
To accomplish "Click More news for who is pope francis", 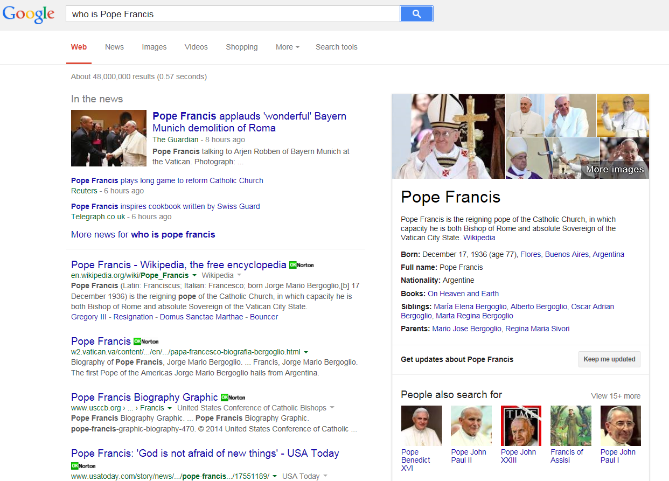I will point(143,234).
